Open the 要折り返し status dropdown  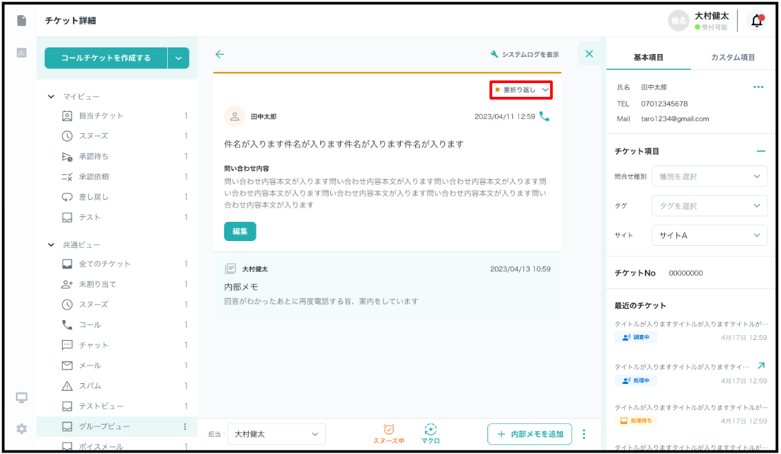(521, 90)
